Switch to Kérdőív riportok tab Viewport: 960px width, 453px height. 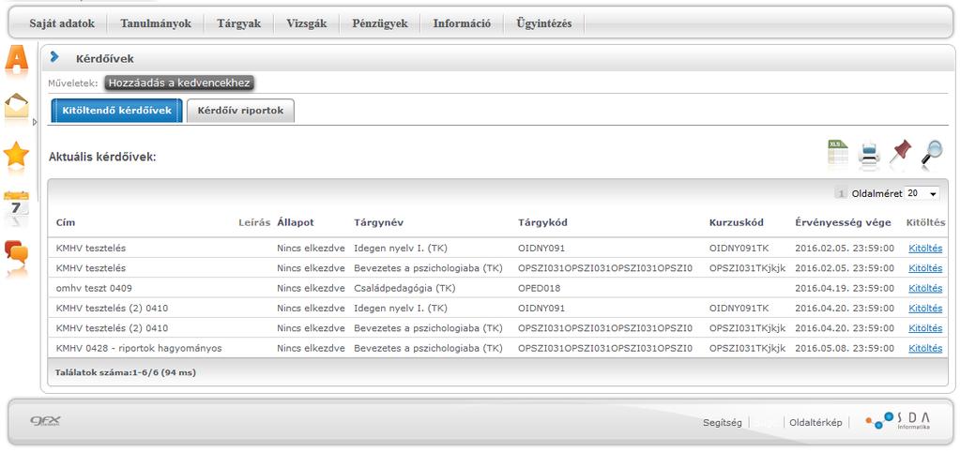pos(240,111)
